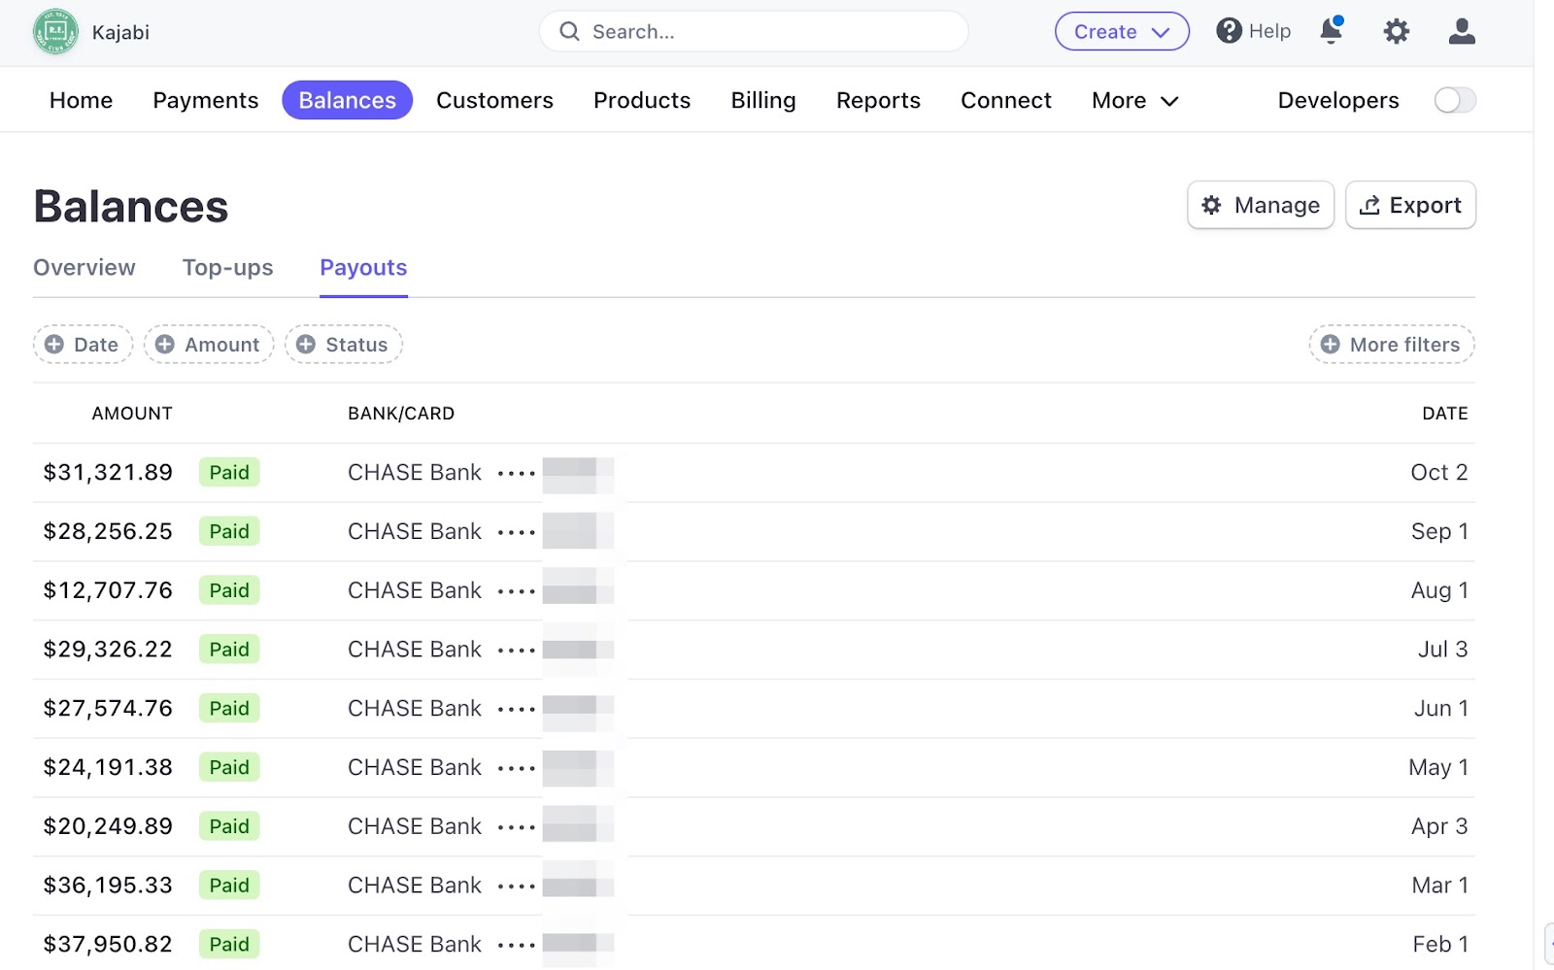Click the Kajabi account logo
The height and width of the screenshot is (970, 1554).
[55, 32]
